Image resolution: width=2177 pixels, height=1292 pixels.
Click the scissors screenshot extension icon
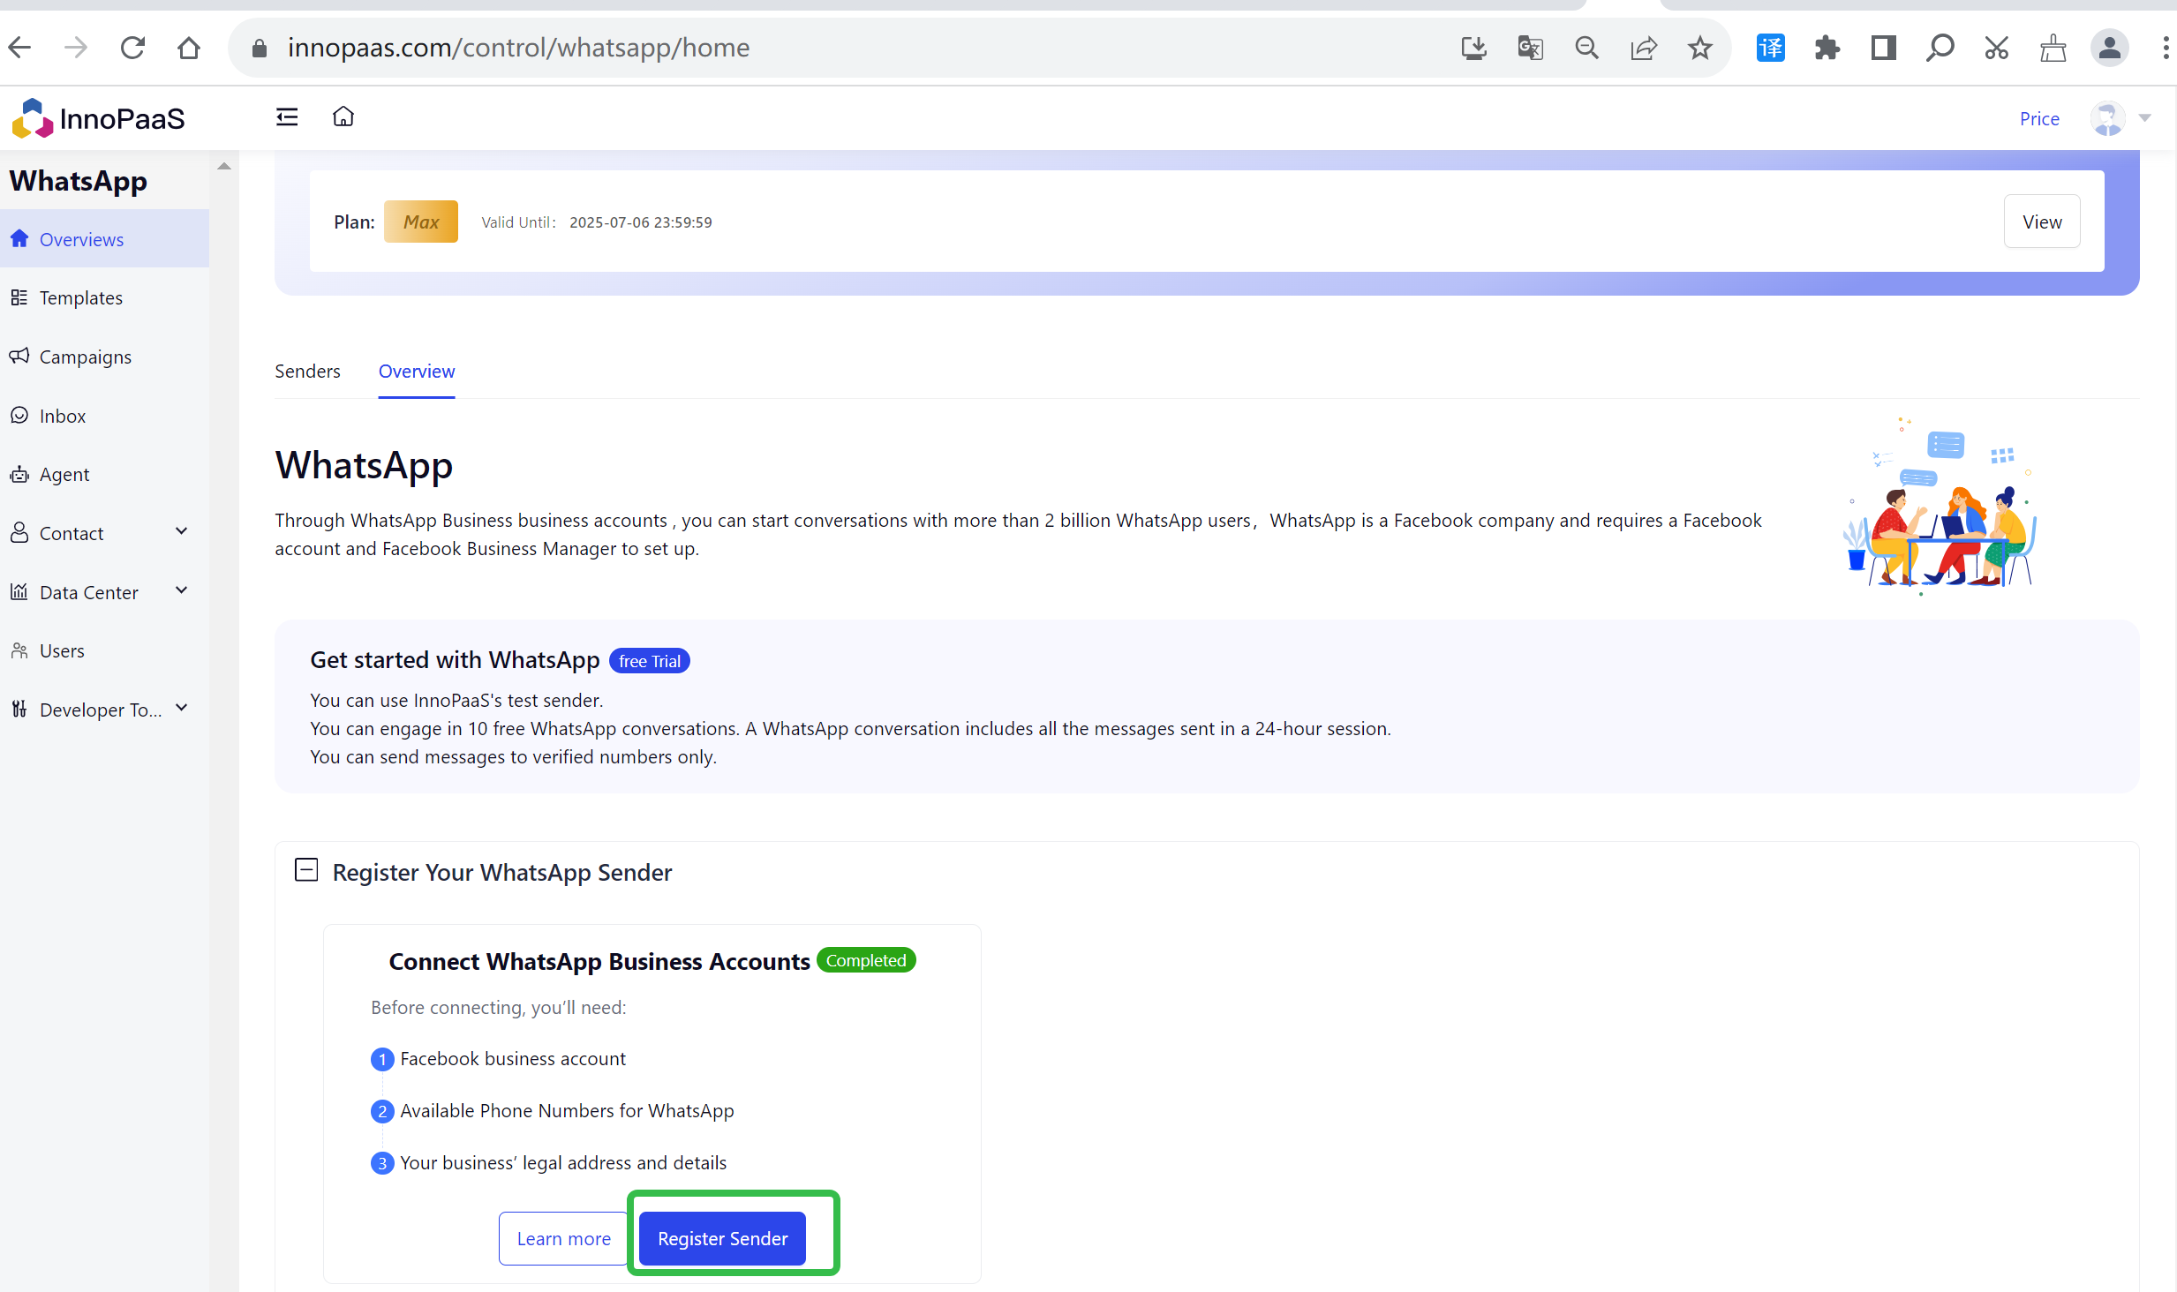(1996, 48)
